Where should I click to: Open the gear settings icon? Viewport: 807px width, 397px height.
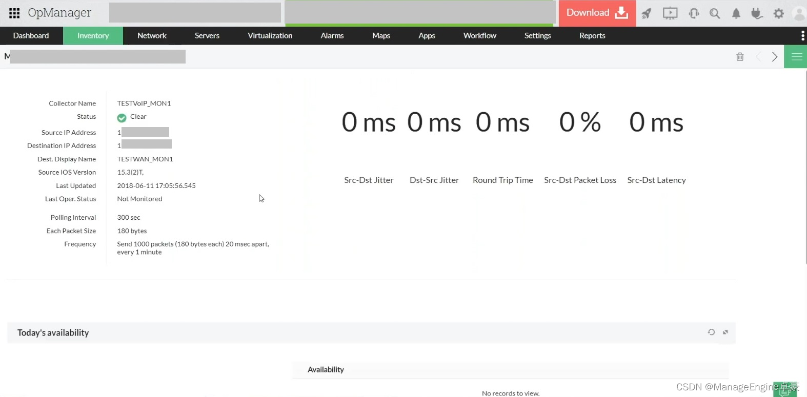point(779,13)
